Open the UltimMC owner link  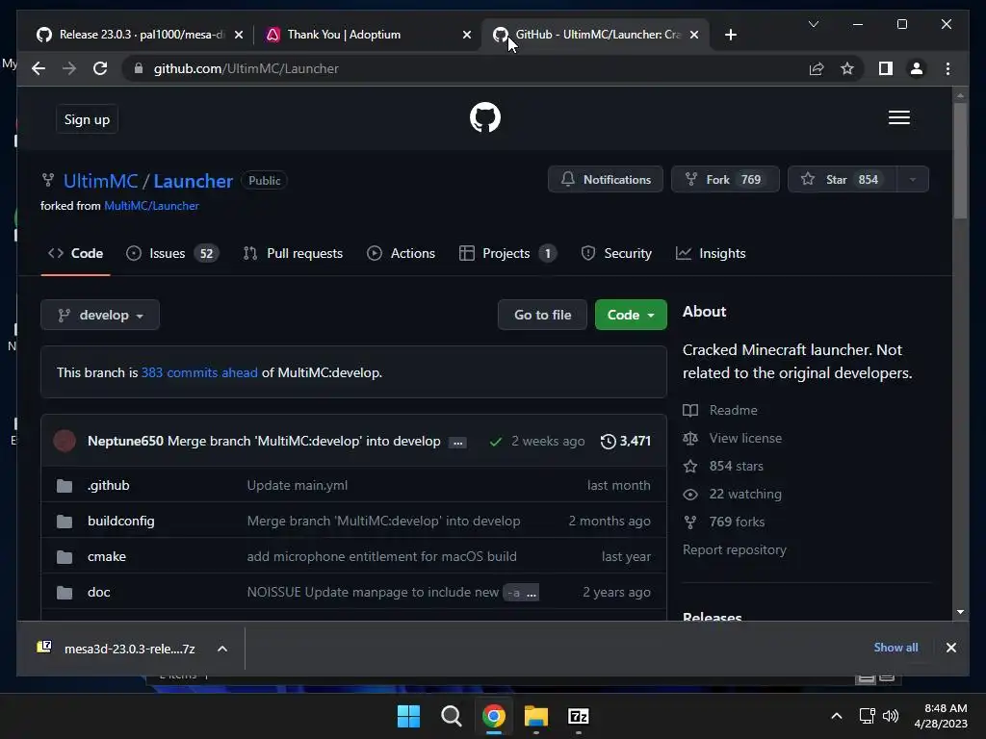[100, 181]
